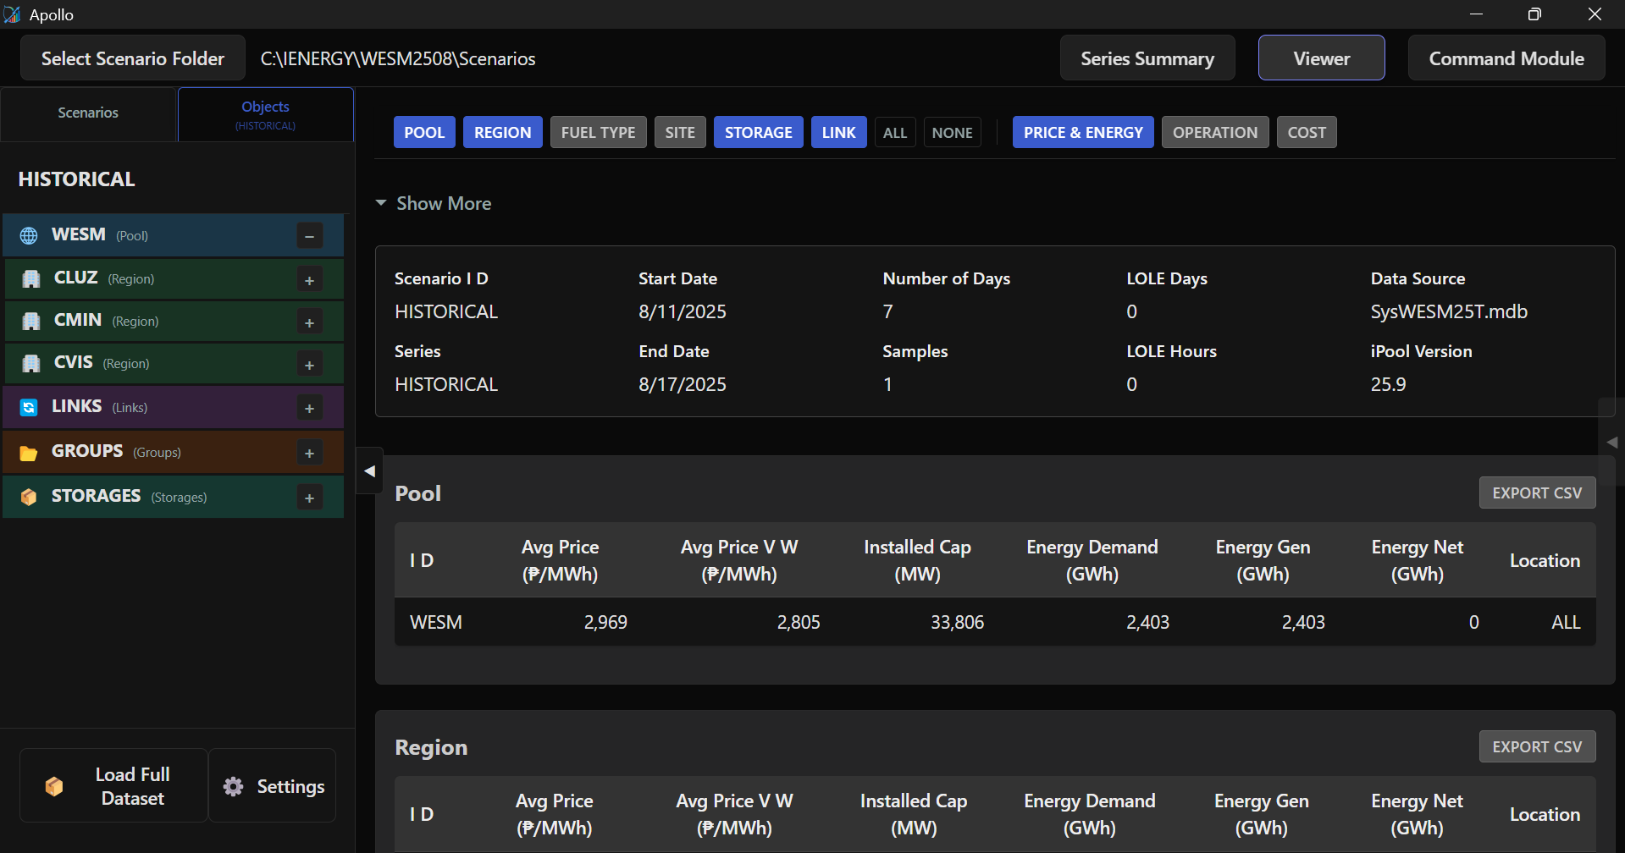Click the CLUZ region building icon
The image size is (1625, 853).
31,278
